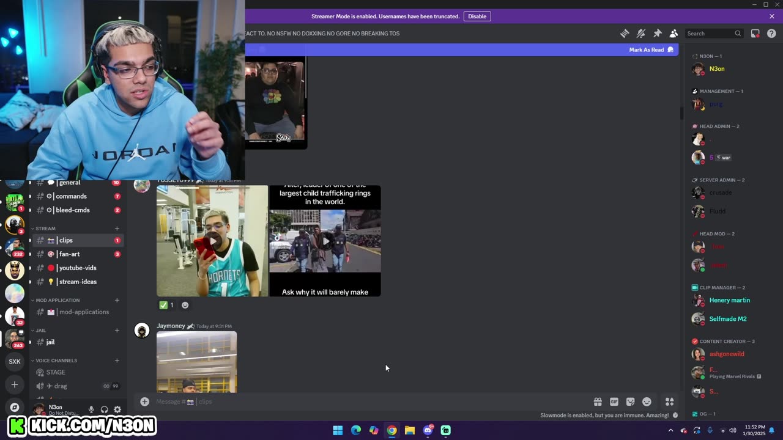Open User Settings gear icon
Image resolution: width=783 pixels, height=440 pixels.
(117, 409)
